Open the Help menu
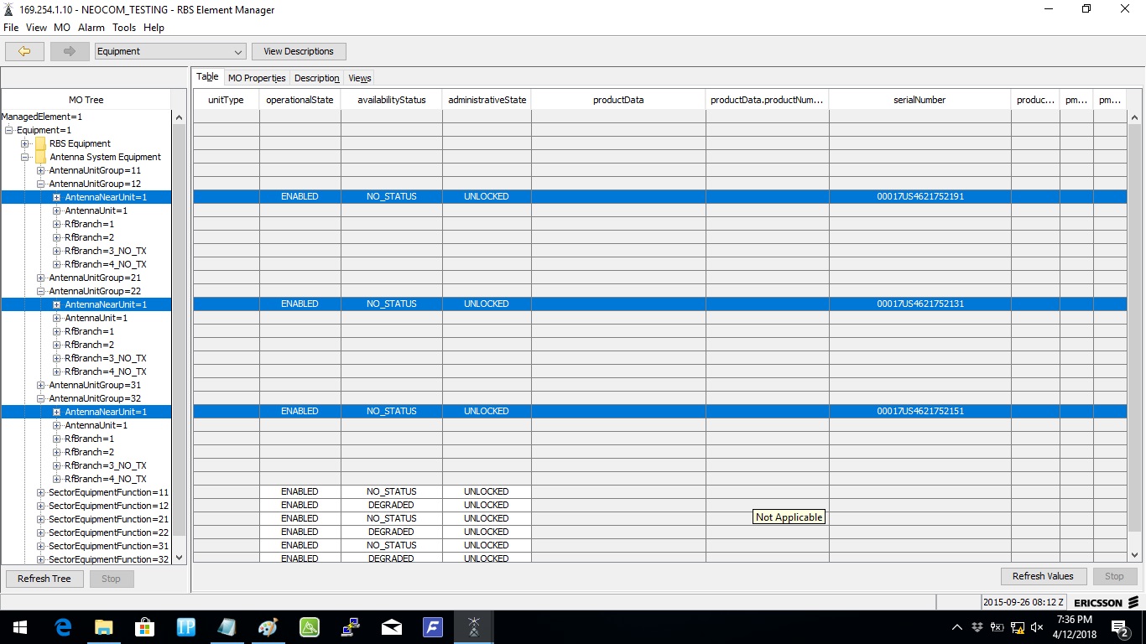 tap(154, 28)
